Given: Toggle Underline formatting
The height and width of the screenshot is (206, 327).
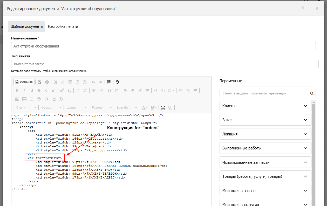Looking at the screenshot, I should 32,91.
